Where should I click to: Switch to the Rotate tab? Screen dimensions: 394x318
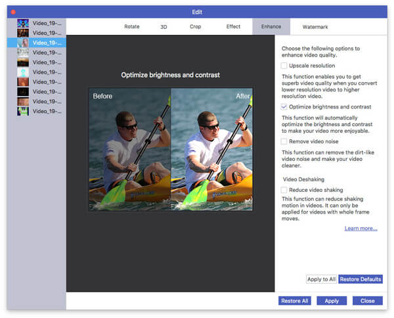(132, 27)
